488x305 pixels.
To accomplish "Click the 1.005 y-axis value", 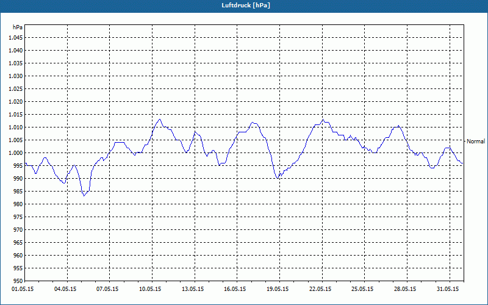I will tap(15, 140).
